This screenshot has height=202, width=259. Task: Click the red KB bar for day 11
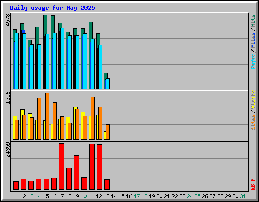pos(92,167)
